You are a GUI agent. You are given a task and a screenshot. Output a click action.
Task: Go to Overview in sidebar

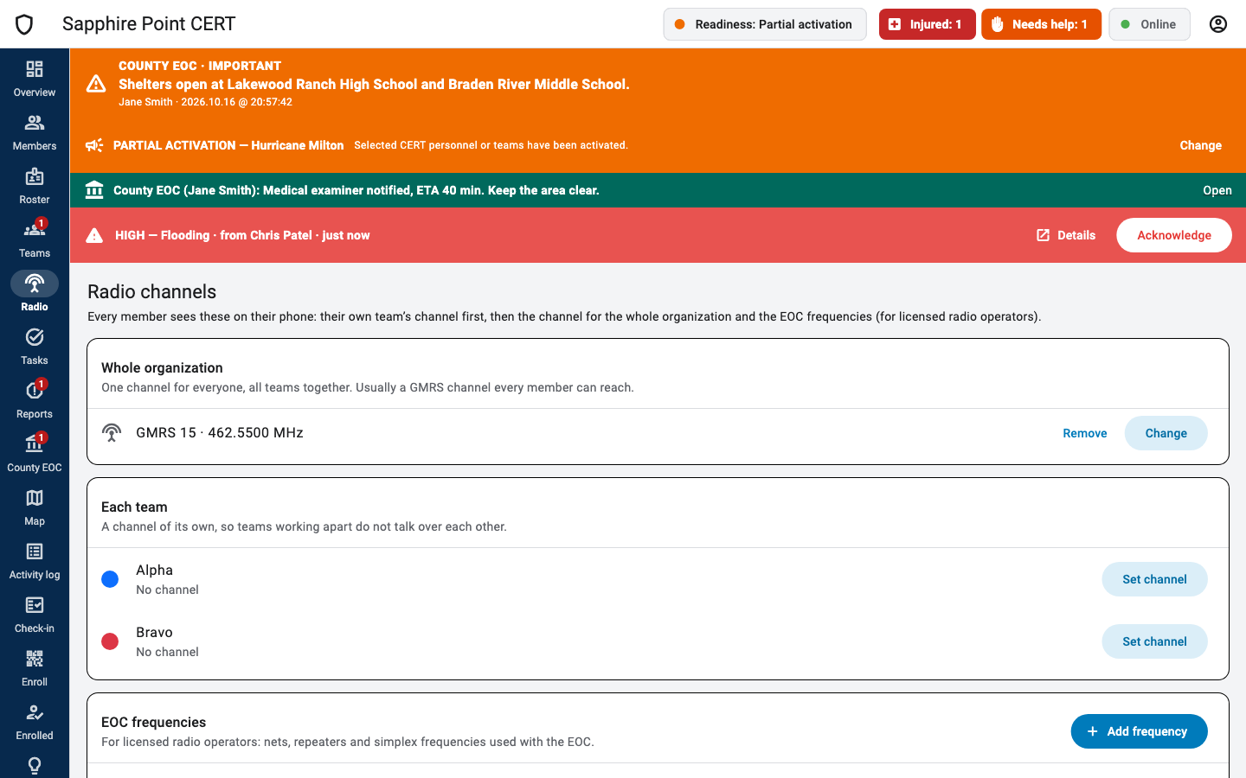tap(35, 79)
